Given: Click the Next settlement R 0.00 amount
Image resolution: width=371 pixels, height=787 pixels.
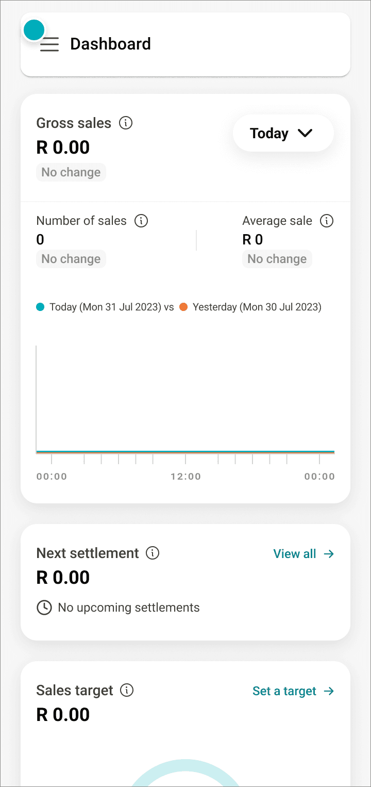Looking at the screenshot, I should coord(63,578).
